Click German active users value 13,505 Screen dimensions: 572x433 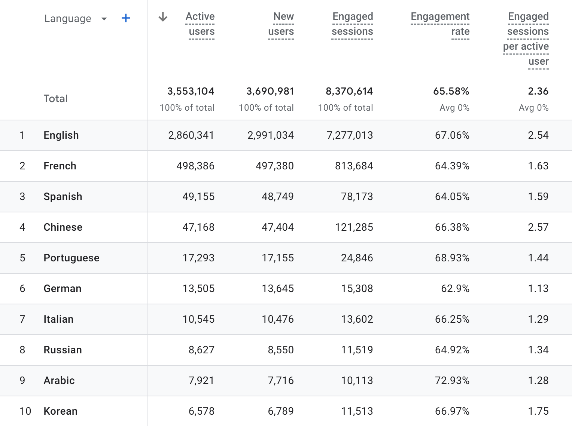[199, 289]
